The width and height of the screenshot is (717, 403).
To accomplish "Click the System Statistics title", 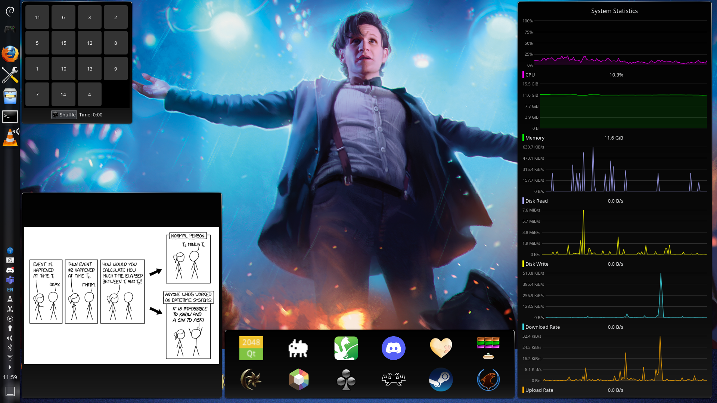I will point(614,11).
